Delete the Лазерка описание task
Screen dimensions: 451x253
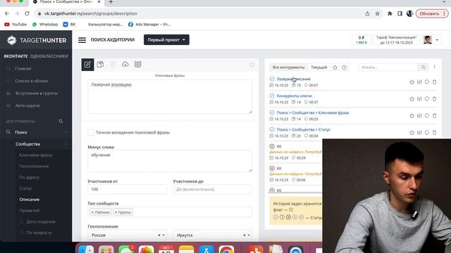(434, 82)
